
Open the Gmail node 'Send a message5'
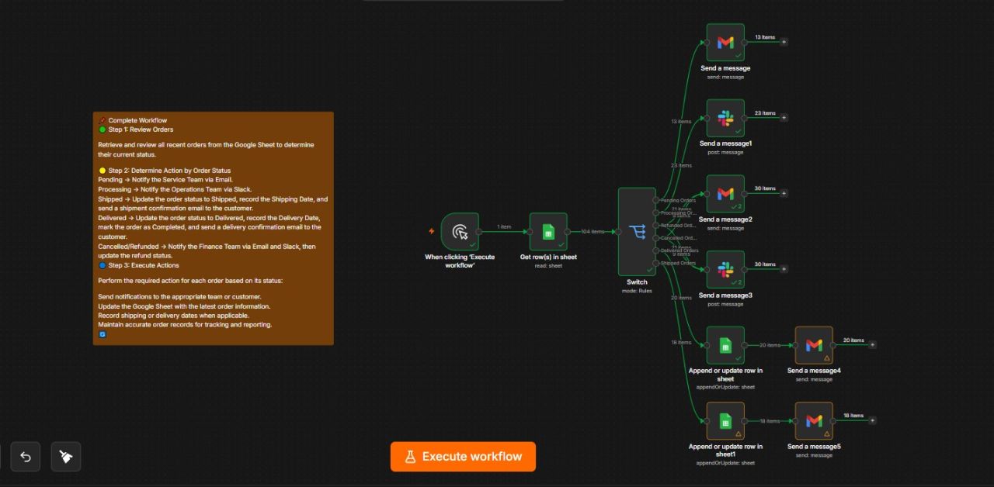[814, 421]
